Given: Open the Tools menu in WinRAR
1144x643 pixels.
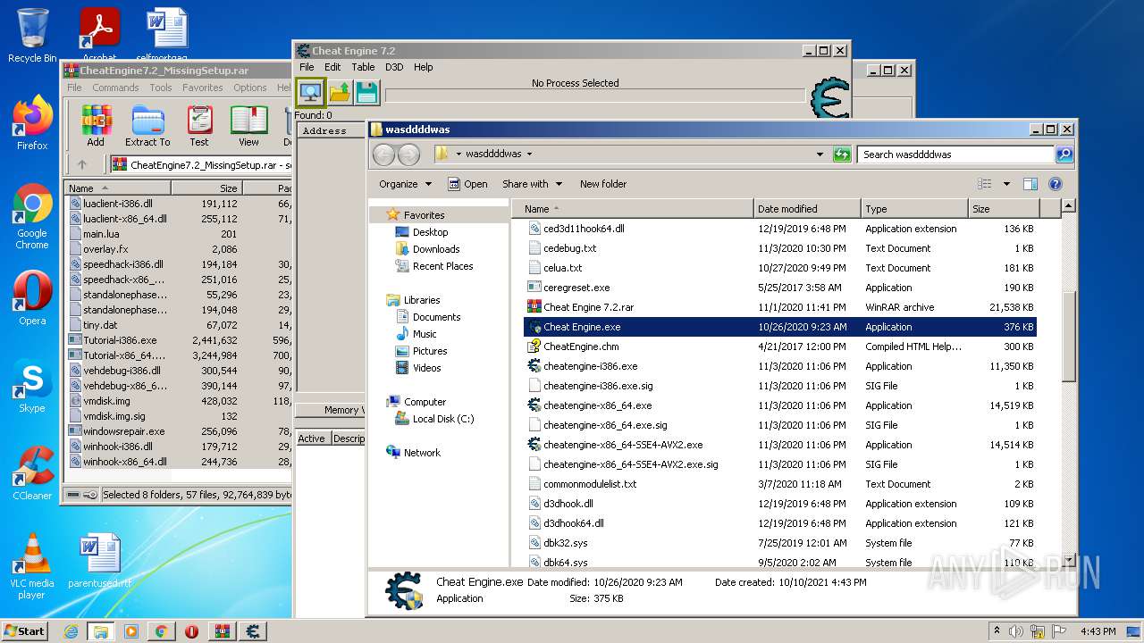Looking at the screenshot, I should point(161,88).
